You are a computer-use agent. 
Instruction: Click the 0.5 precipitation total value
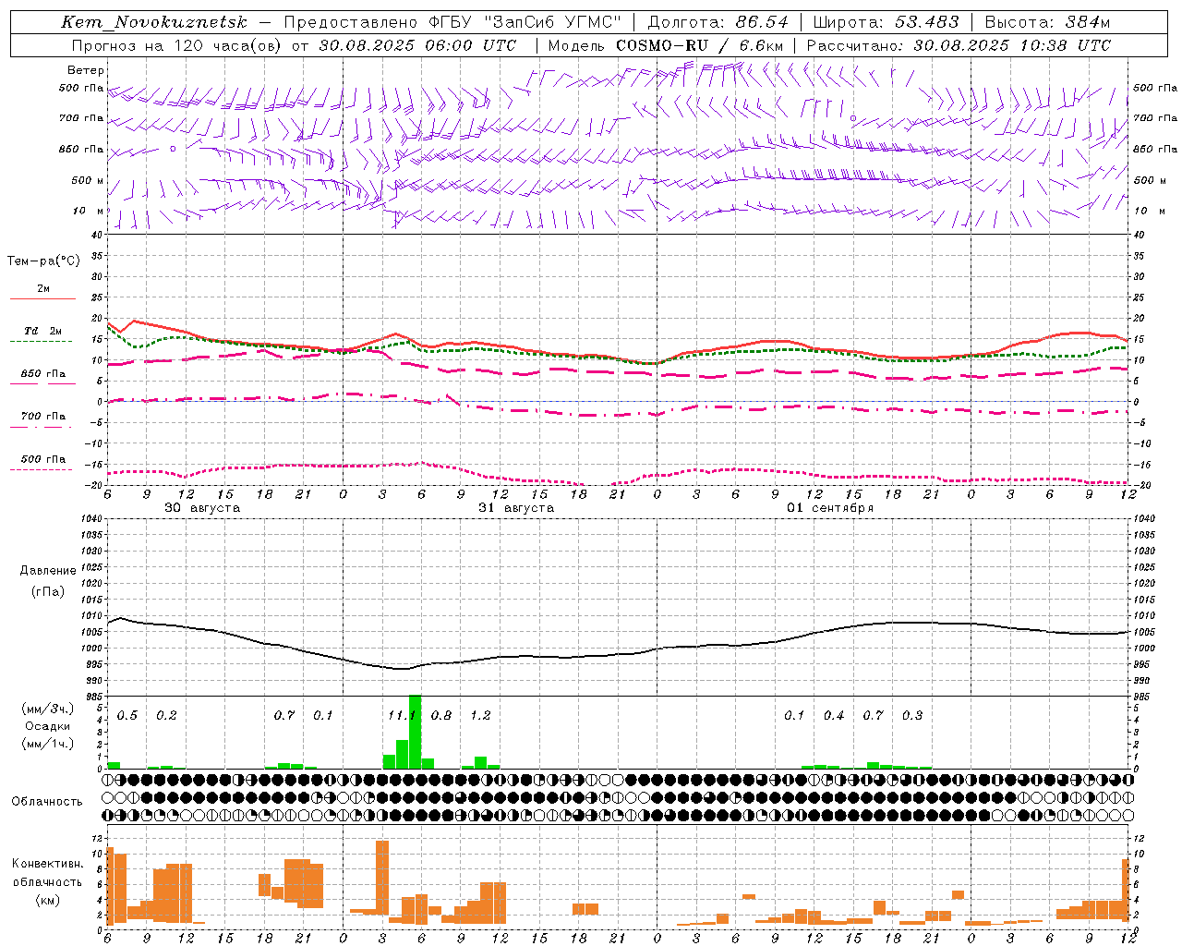pyautogui.click(x=127, y=715)
